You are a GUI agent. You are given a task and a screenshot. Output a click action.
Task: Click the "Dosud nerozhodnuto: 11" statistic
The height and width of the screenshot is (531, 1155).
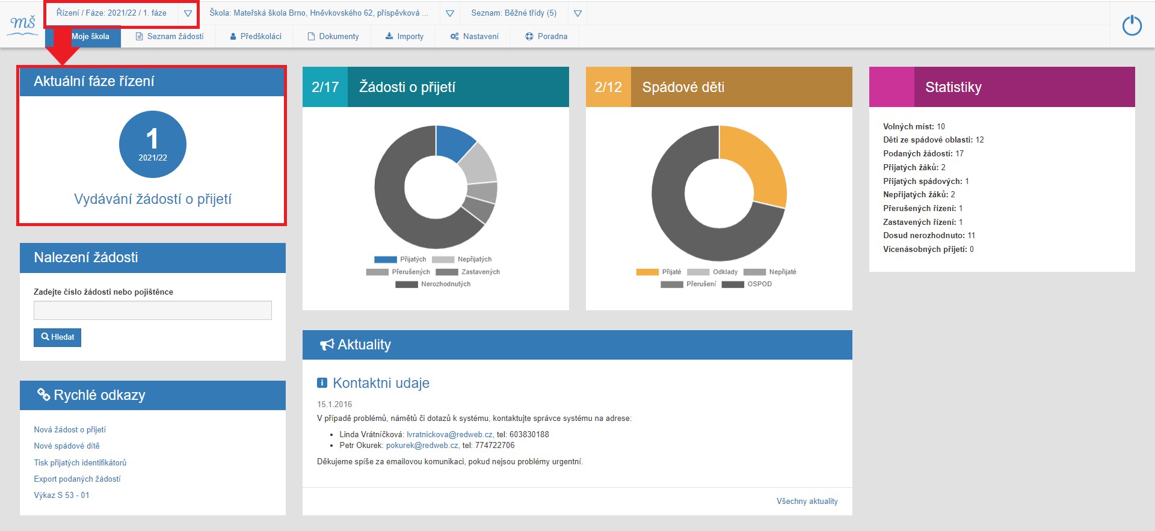tap(929, 235)
